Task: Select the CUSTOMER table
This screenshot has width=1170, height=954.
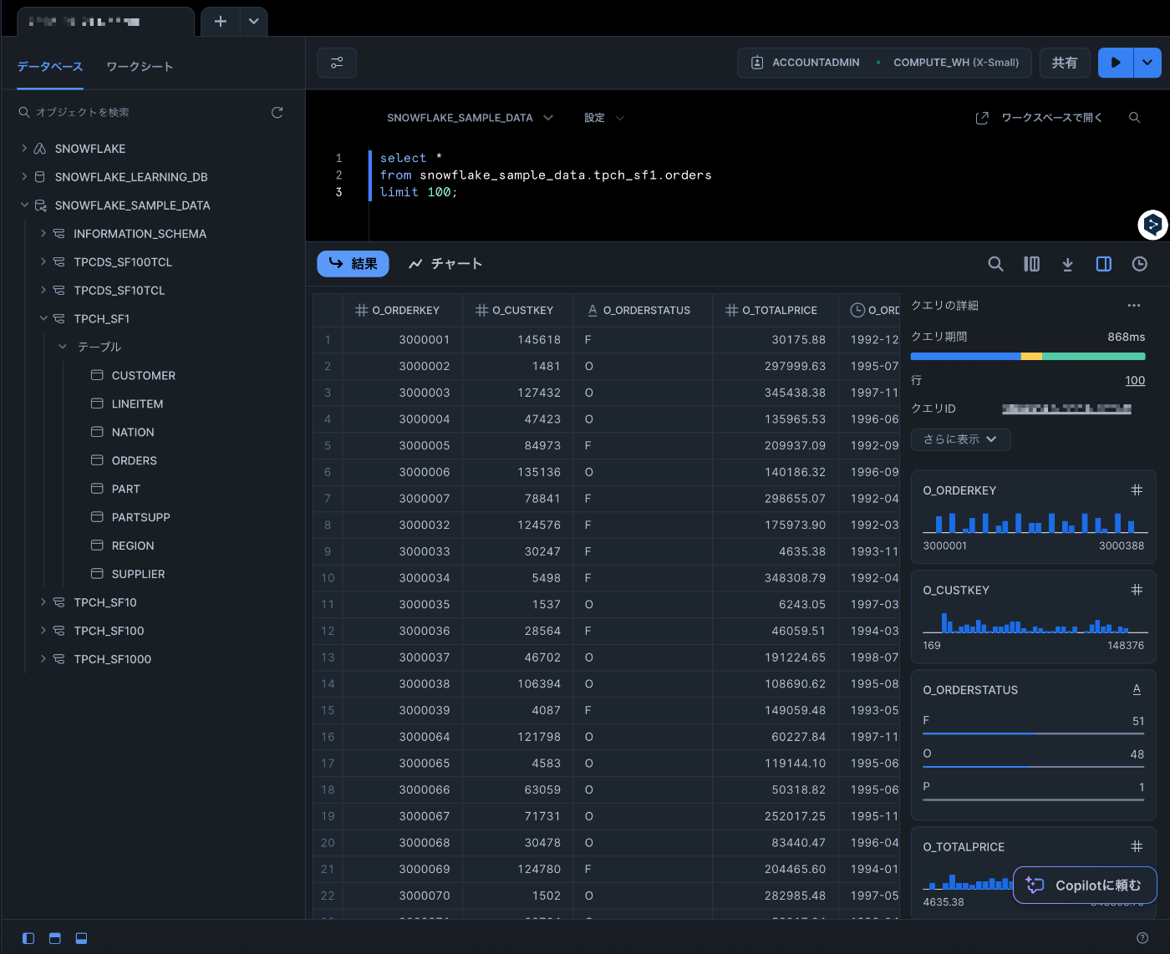Action: 144,376
